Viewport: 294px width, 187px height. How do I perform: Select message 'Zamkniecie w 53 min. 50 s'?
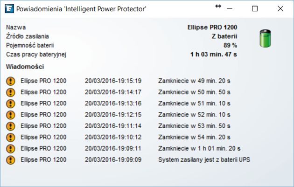click(x=194, y=126)
